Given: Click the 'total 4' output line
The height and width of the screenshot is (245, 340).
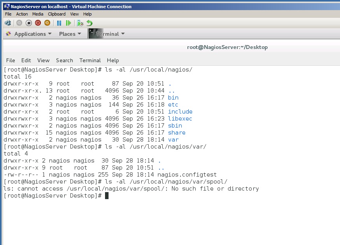Looking at the screenshot, I should 16,154.
